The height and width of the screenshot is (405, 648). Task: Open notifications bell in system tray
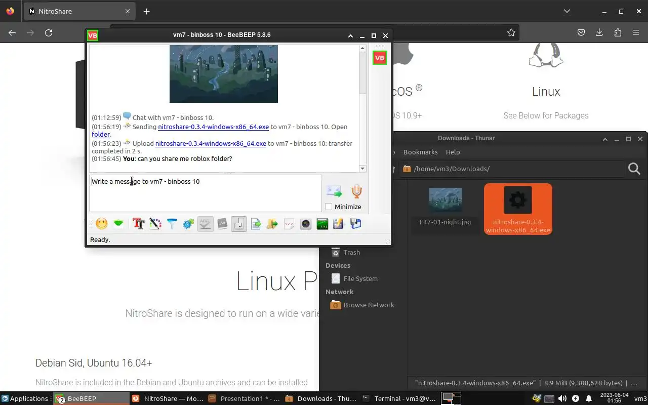(588, 398)
